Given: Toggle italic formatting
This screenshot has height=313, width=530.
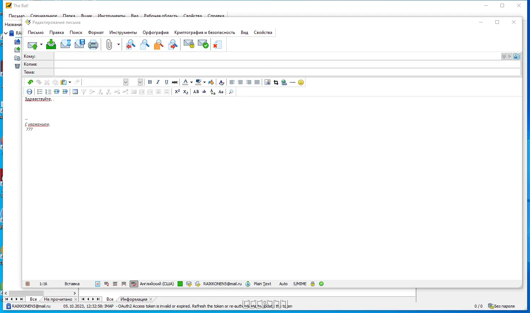Looking at the screenshot, I should point(158,82).
